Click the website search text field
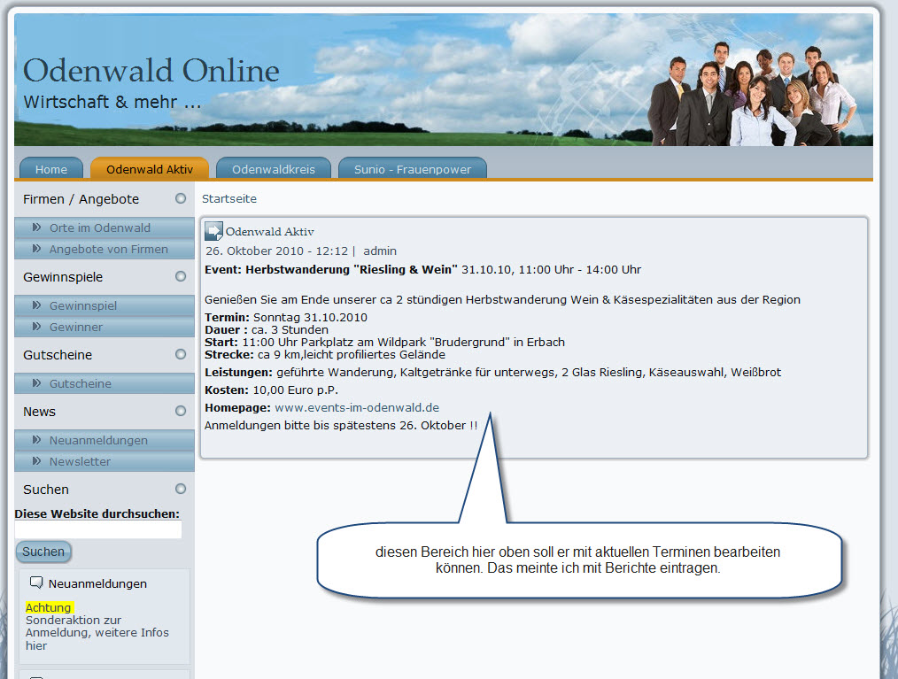Screen dimensions: 898x679 tap(98, 529)
